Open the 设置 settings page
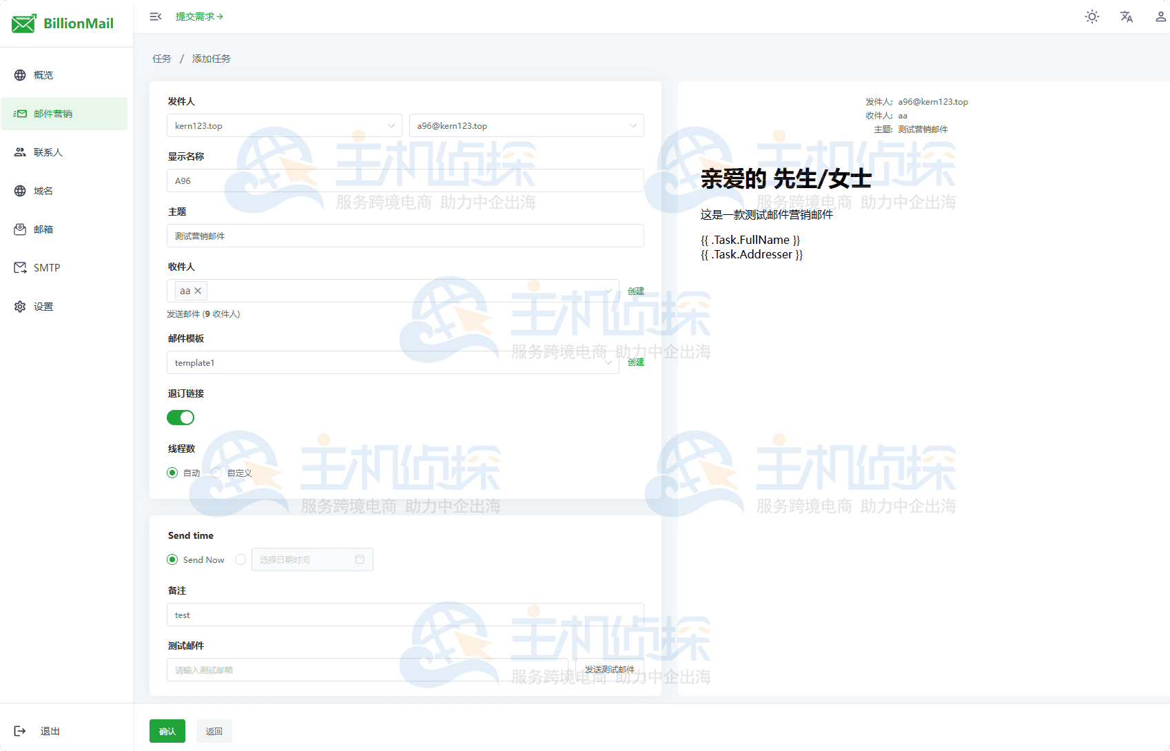Screen dimensions: 1170x751 43,306
